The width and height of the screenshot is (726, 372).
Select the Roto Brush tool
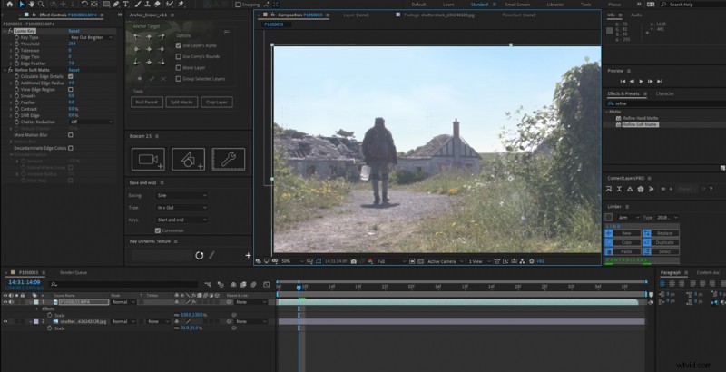click(x=170, y=5)
